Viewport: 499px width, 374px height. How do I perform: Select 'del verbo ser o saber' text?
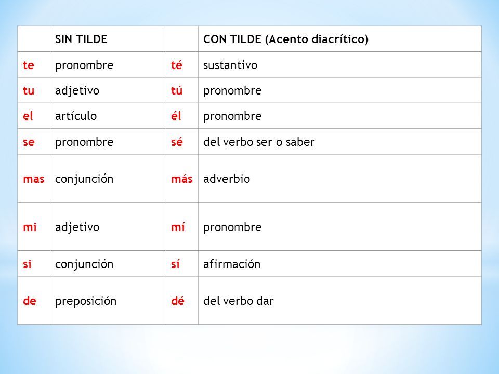[259, 142]
